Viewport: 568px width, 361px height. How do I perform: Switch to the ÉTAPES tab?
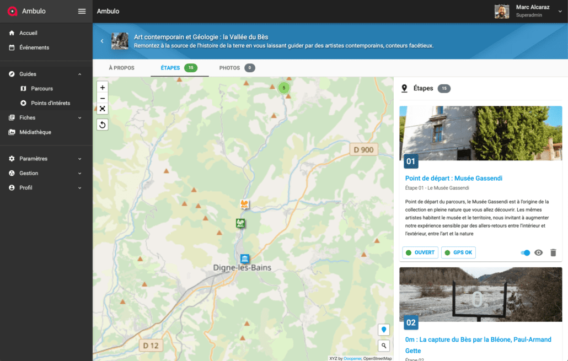coord(179,68)
